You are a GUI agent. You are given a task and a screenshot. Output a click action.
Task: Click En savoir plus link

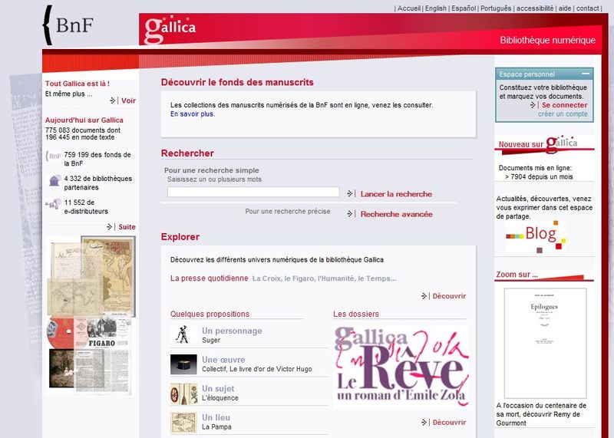(191, 114)
